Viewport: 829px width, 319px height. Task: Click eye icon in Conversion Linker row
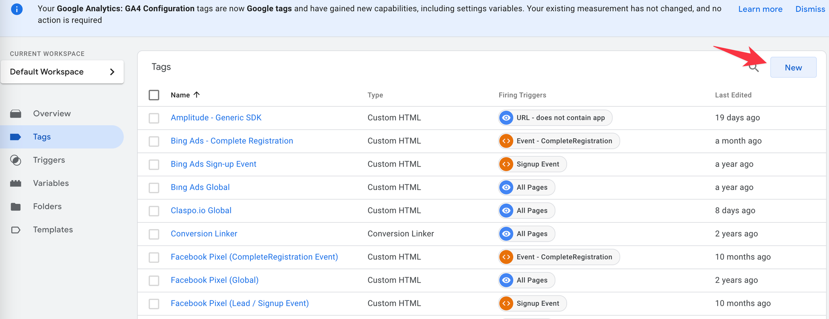pyautogui.click(x=506, y=234)
